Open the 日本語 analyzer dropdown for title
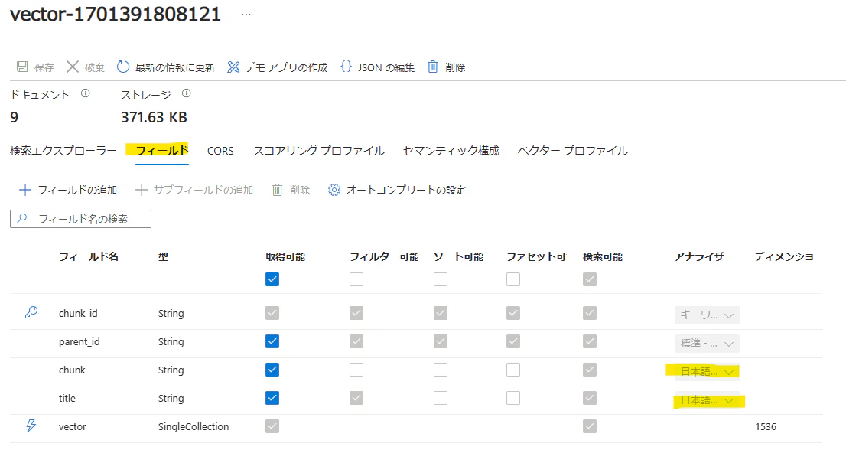 (707, 400)
